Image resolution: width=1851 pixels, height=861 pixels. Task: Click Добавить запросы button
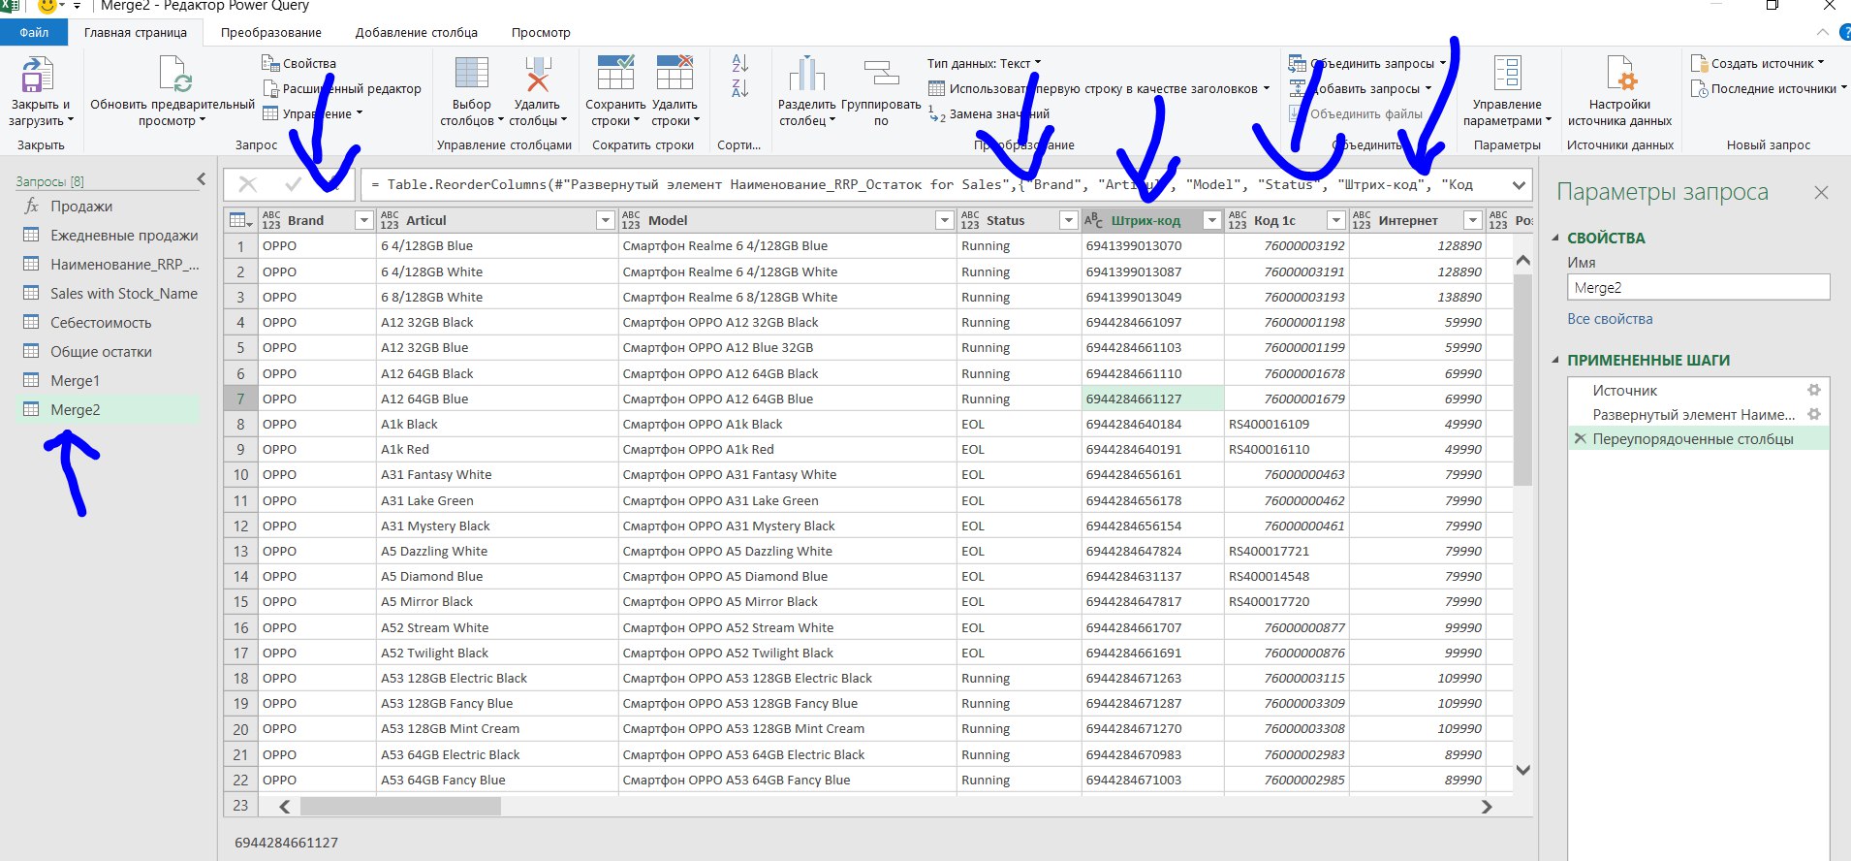coord(1360,88)
